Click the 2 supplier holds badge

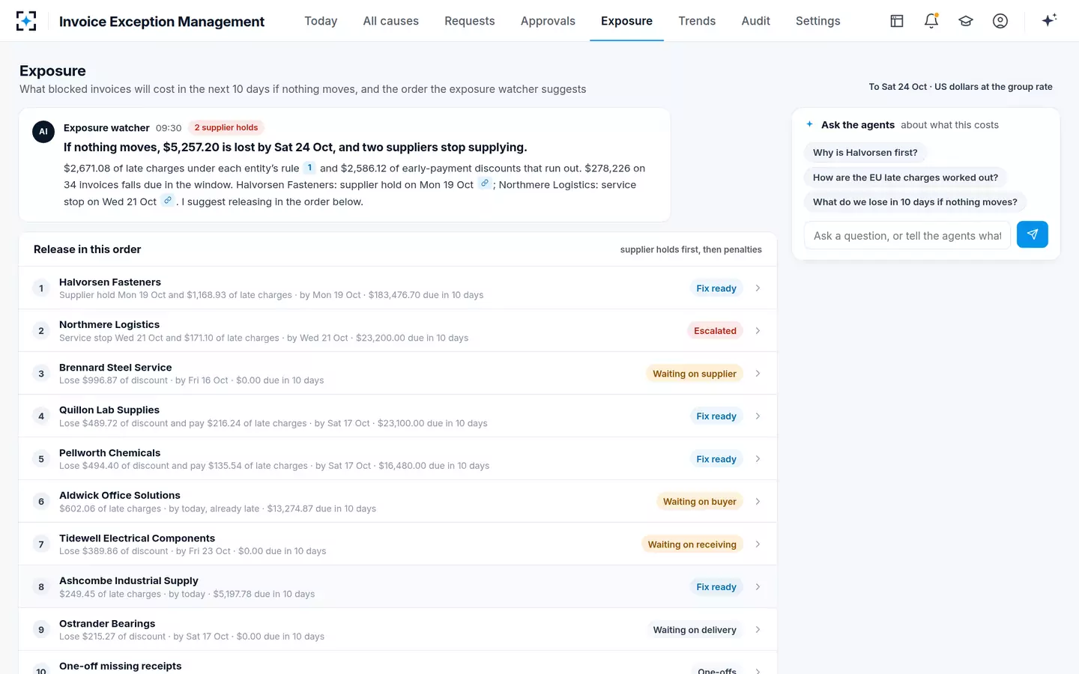226,127
